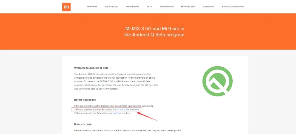This screenshot has width=296, height=134.
Task: Click the orange banner headline text
Action: [155, 32]
